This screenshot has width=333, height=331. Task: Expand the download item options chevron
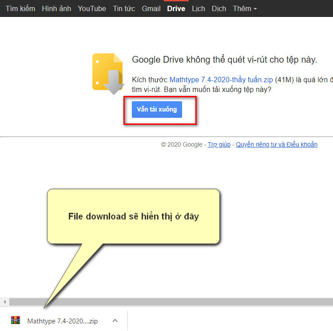pos(115,321)
